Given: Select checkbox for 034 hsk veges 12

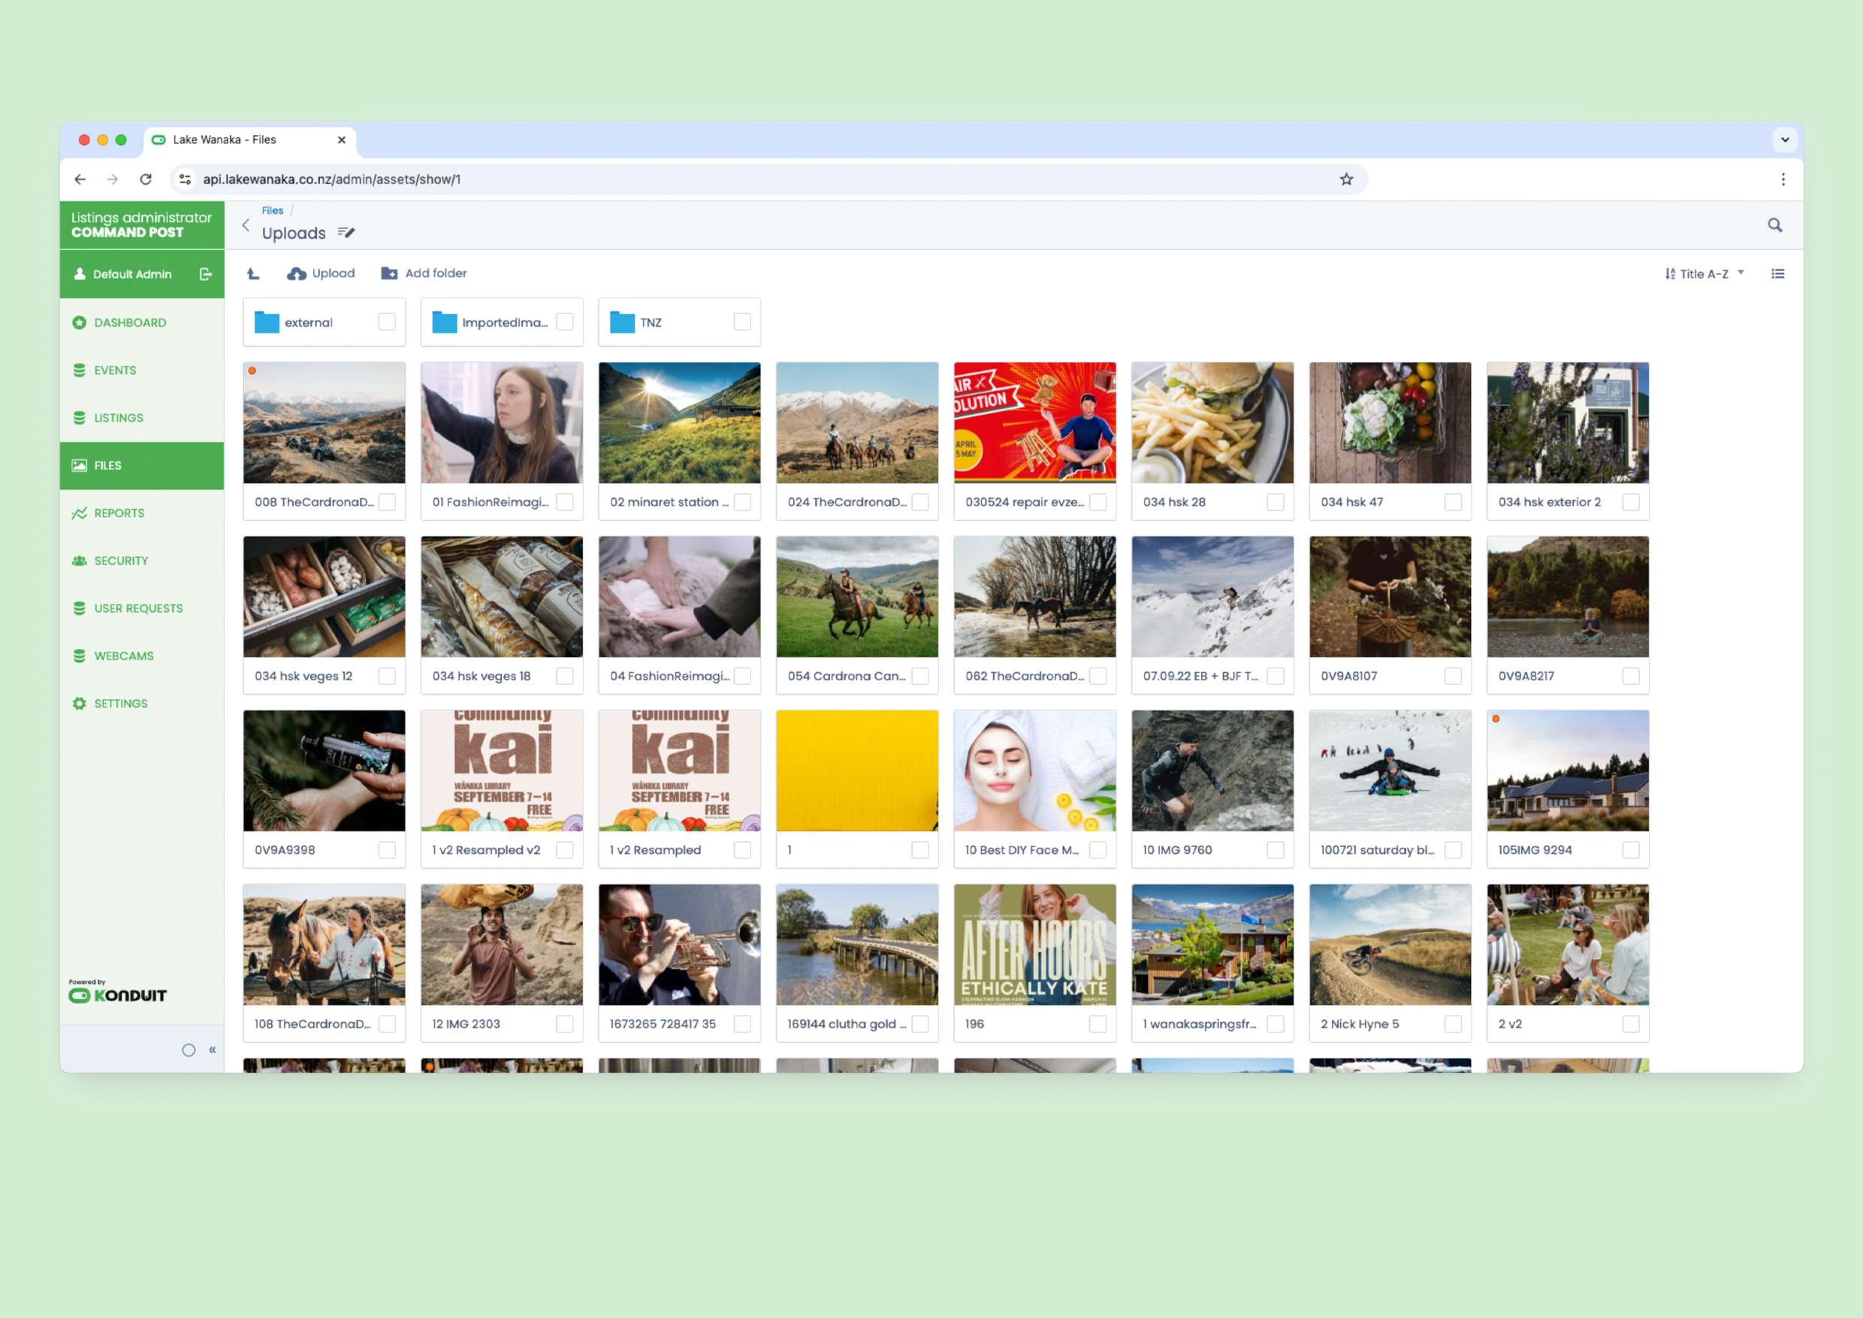Looking at the screenshot, I should click(x=386, y=676).
